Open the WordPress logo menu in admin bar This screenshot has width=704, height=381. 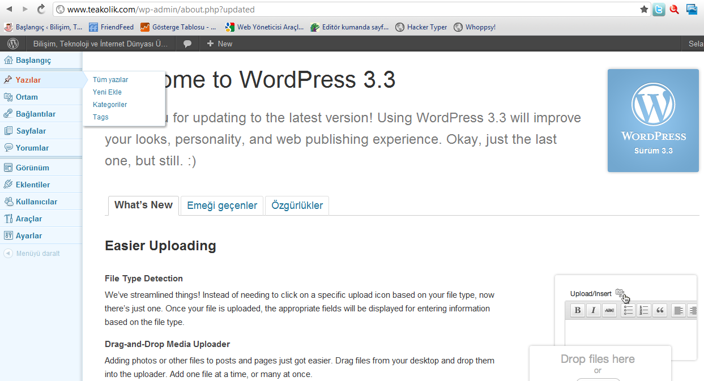tap(13, 44)
